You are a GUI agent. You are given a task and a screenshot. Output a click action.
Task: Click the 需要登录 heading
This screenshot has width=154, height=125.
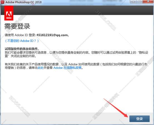pyautogui.click(x=17, y=26)
